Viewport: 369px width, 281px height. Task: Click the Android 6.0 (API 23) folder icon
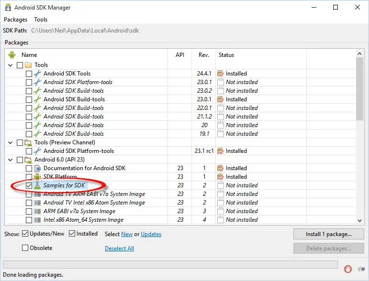28,160
